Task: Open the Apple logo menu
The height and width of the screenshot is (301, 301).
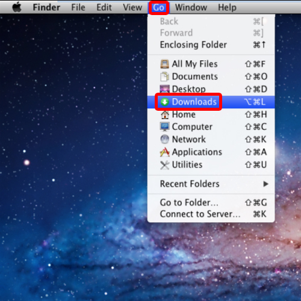Action: 17,8
